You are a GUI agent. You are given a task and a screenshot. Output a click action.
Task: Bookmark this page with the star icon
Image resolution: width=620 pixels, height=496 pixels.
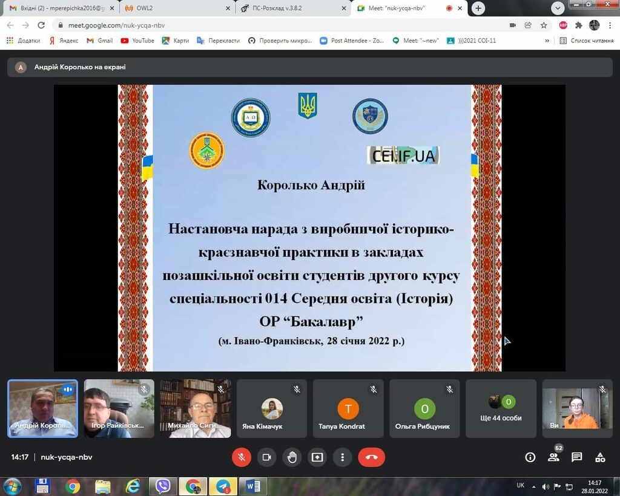pyautogui.click(x=544, y=25)
